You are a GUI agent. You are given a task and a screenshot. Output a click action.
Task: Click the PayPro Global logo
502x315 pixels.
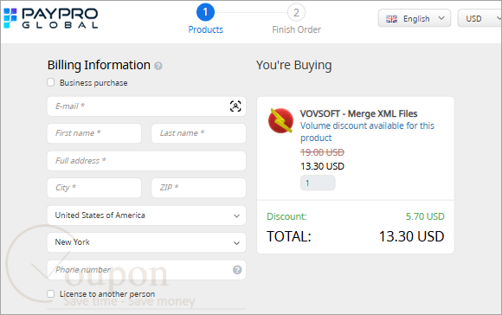click(50, 18)
